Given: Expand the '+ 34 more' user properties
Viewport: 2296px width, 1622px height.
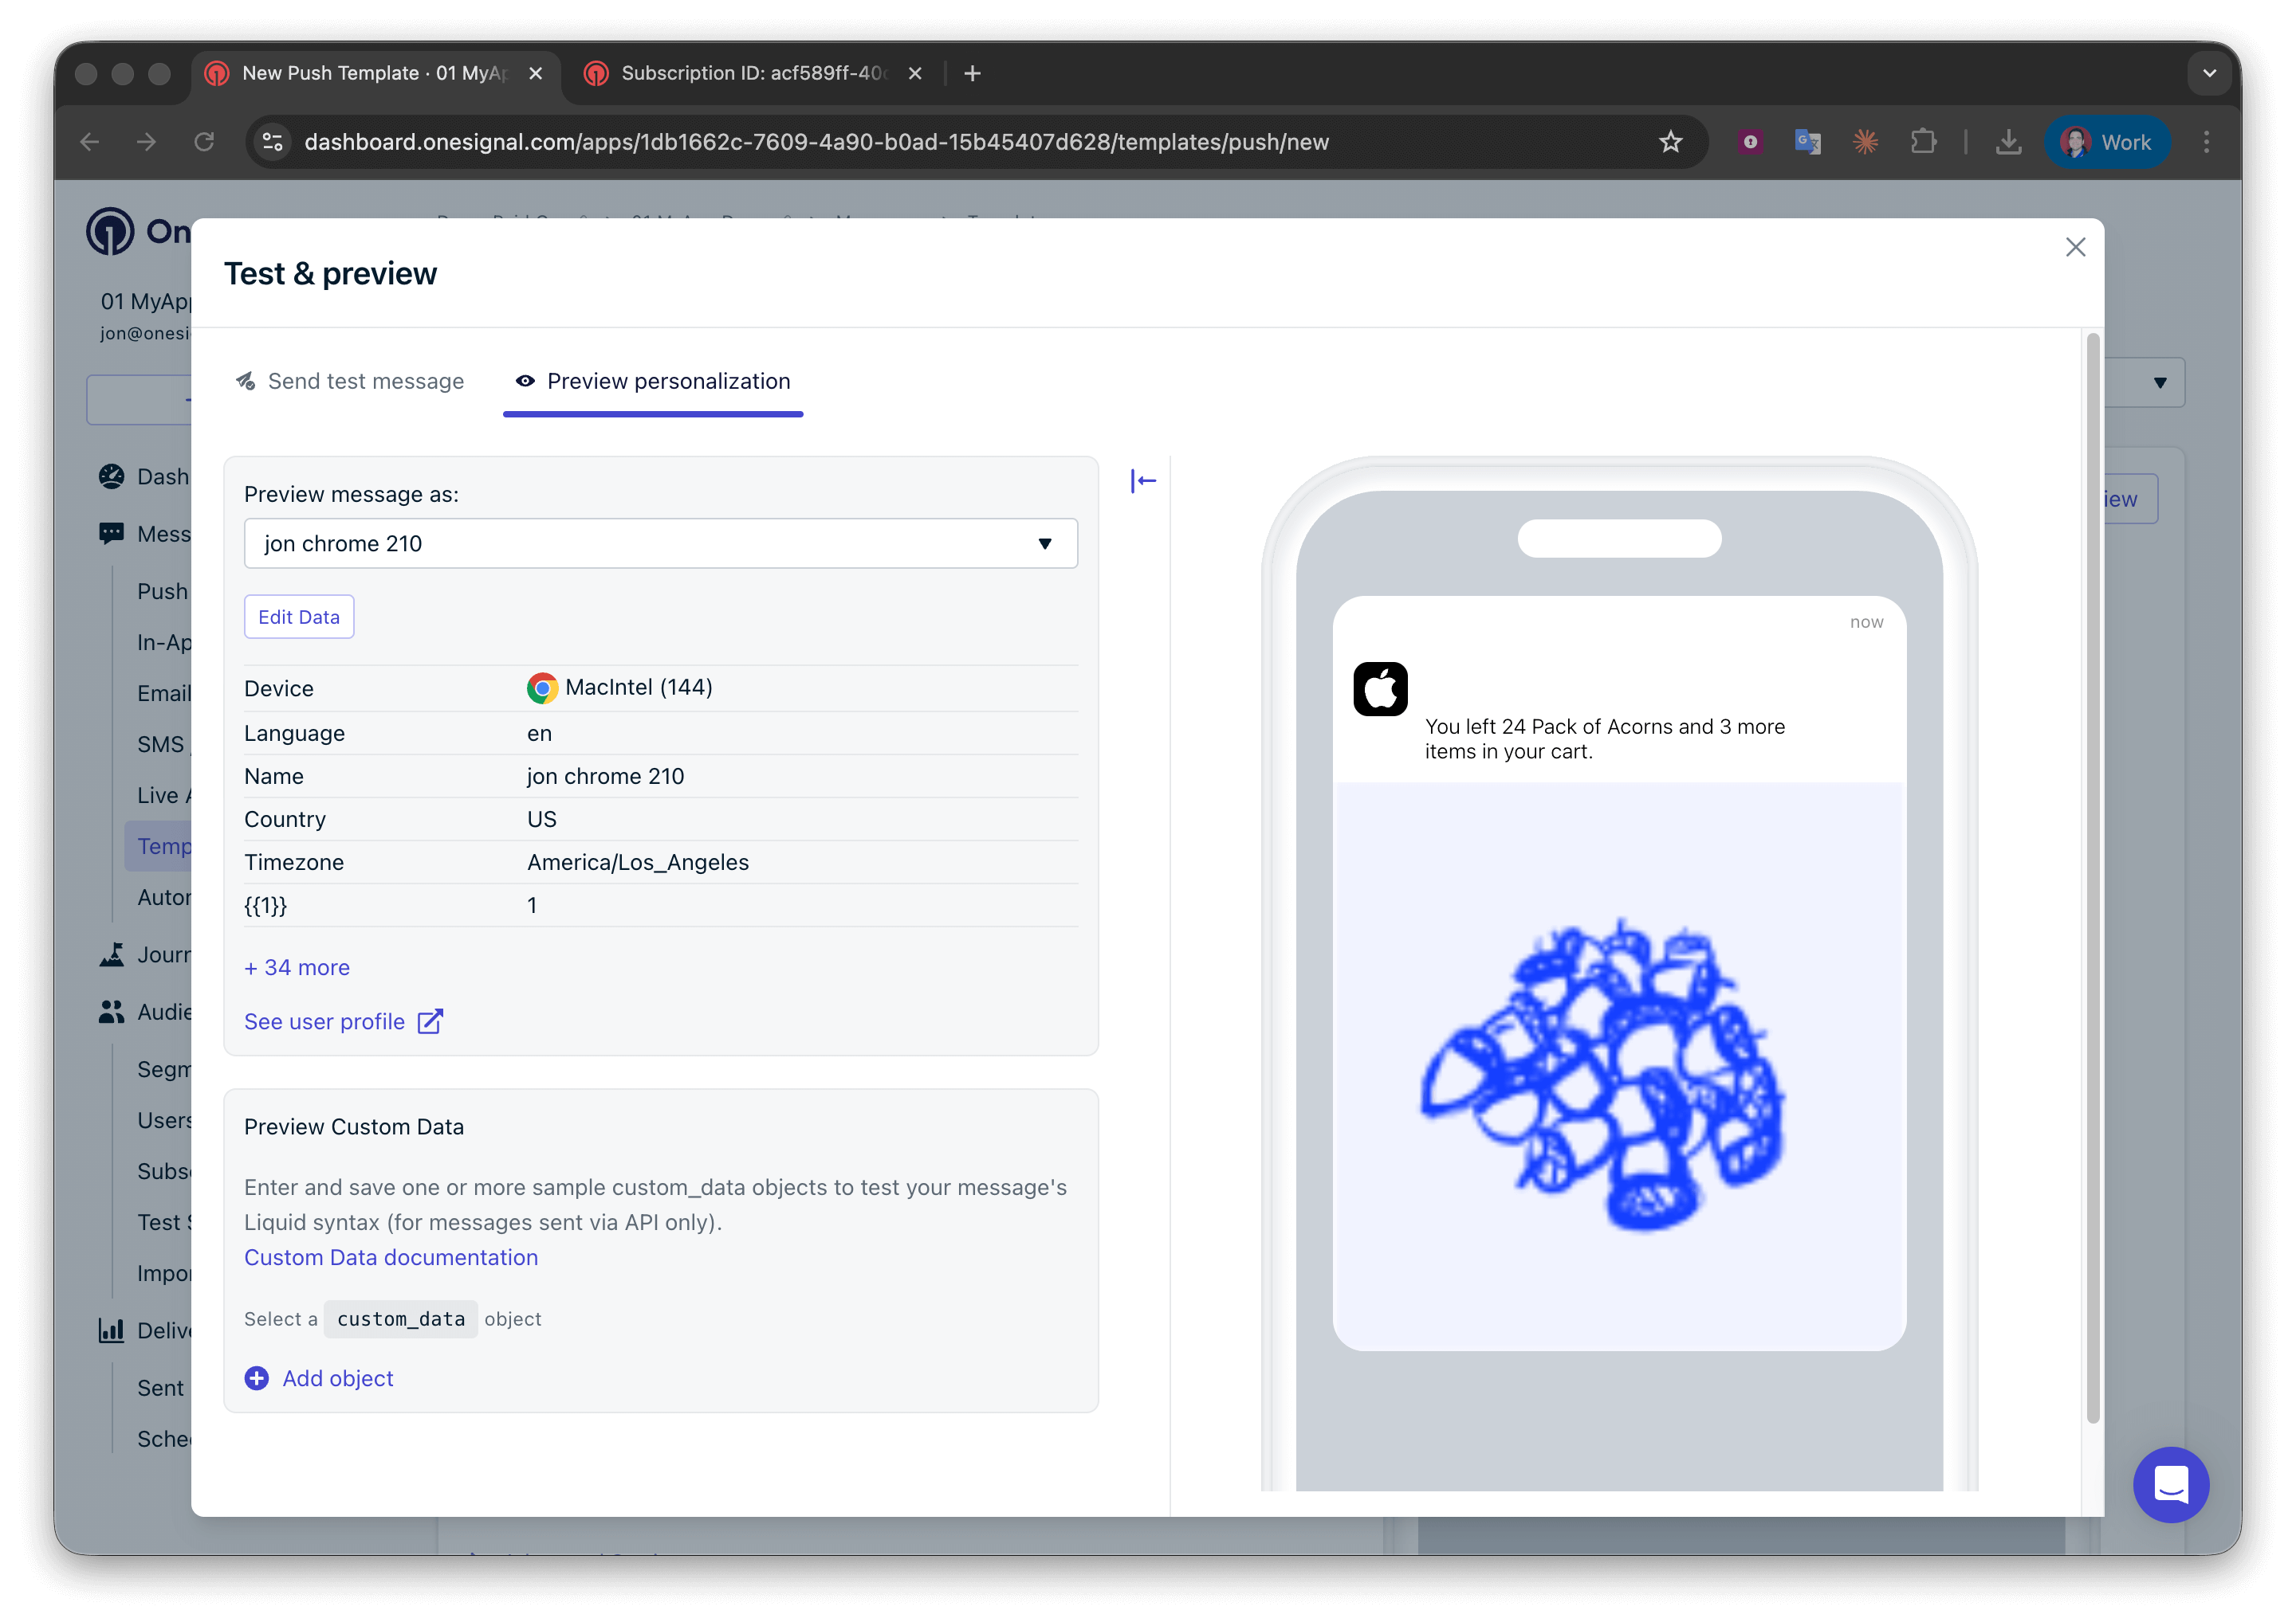Looking at the screenshot, I should coord(297,967).
